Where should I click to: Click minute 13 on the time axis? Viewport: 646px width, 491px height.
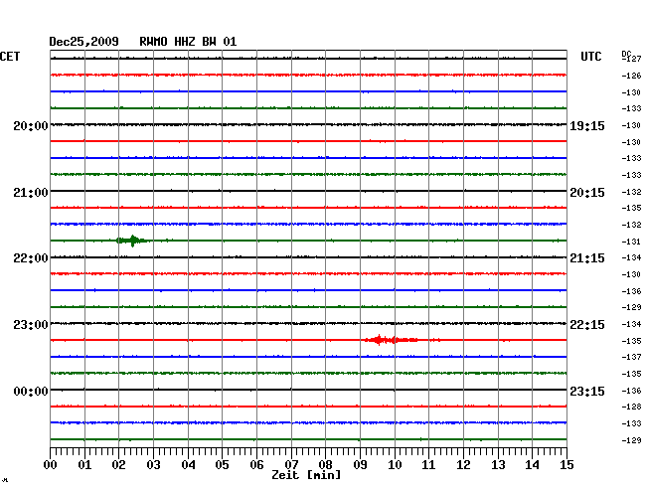(x=498, y=465)
